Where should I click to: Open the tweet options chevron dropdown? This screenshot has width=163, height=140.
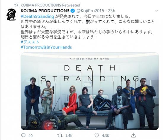pyautogui.click(x=157, y=11)
